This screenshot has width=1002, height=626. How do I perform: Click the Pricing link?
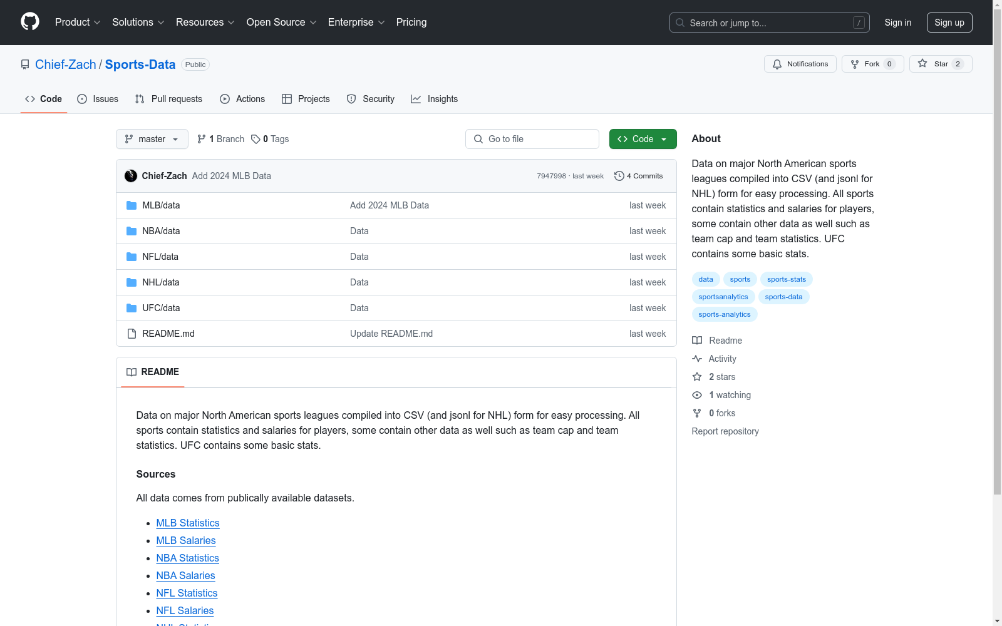[411, 23]
